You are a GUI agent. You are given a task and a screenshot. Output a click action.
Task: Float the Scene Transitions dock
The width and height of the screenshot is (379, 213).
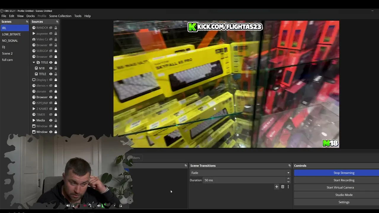(290, 166)
